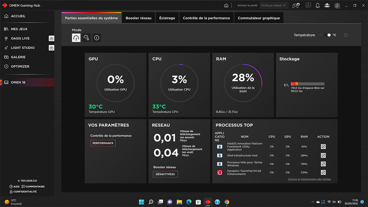Switch to Éclairage tab
This screenshot has height=207, width=368.
pos(167,18)
